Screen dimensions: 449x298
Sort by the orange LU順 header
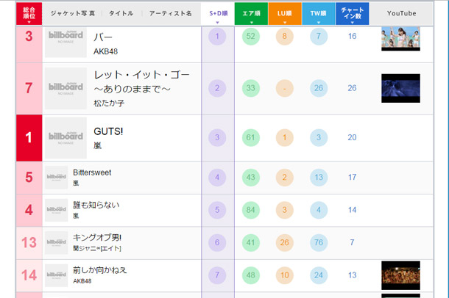[284, 13]
